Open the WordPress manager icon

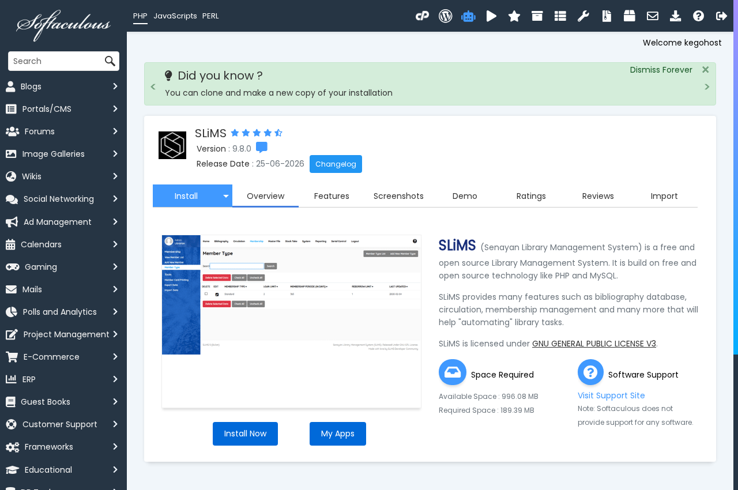[x=445, y=16]
